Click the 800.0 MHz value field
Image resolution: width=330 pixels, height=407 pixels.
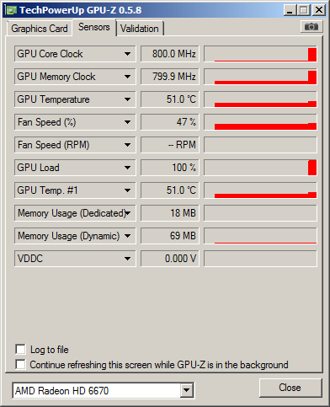pos(170,54)
